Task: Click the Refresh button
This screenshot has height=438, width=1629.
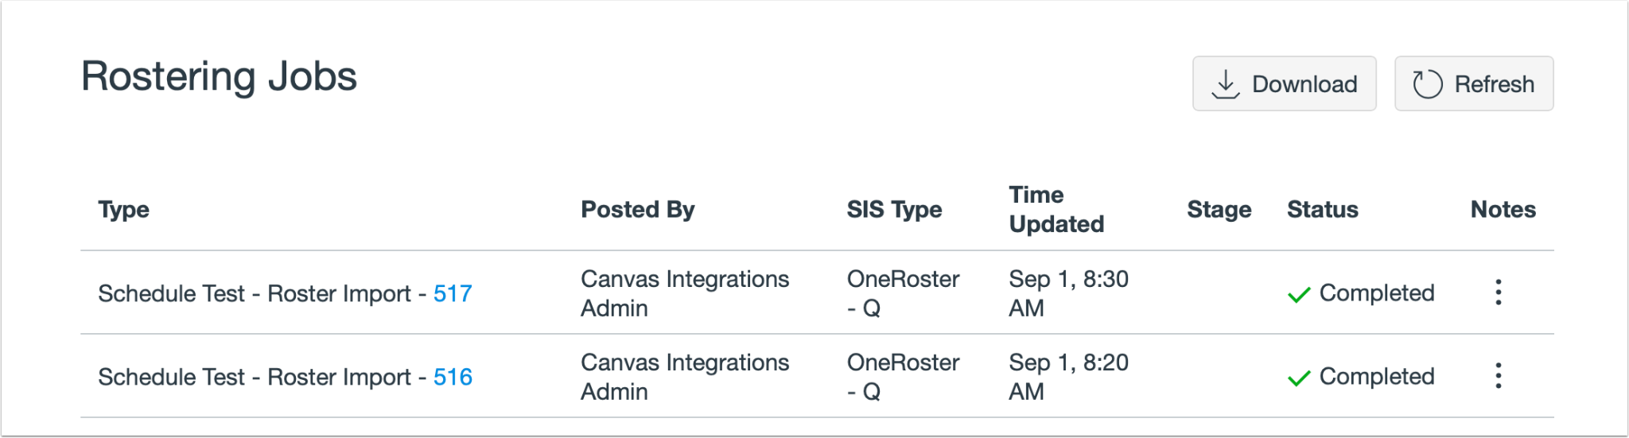Action: 1473,83
